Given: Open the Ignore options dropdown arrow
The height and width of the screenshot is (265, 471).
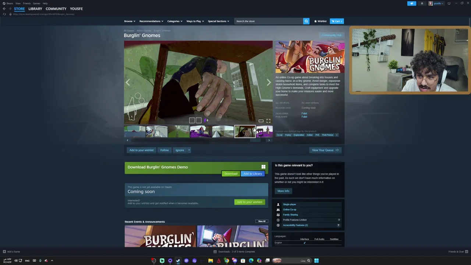Looking at the screenshot, I should click(189, 150).
